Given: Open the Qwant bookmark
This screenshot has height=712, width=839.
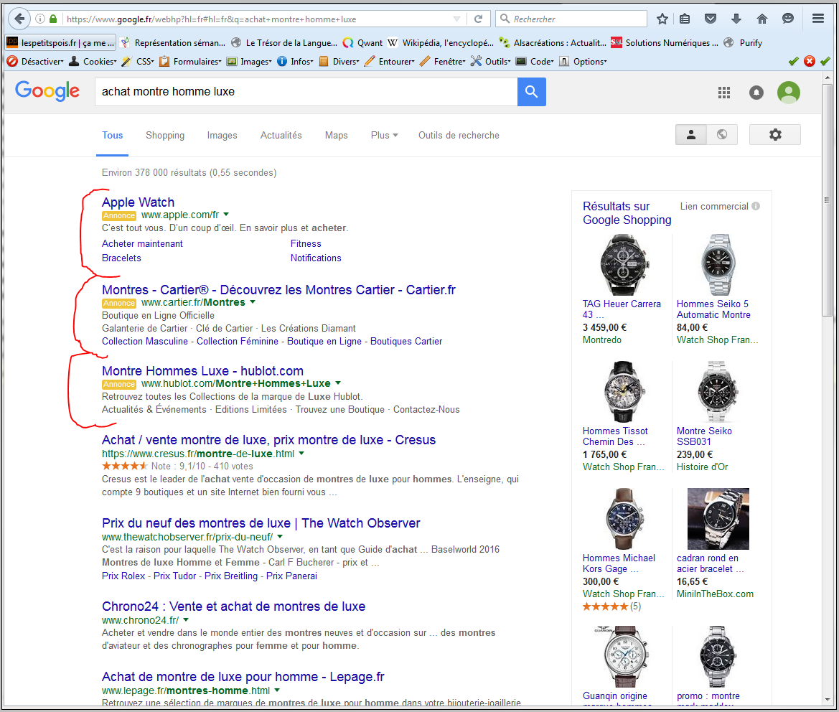Looking at the screenshot, I should pos(362,43).
